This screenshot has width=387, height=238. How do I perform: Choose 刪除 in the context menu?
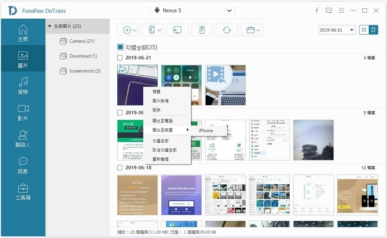156,110
